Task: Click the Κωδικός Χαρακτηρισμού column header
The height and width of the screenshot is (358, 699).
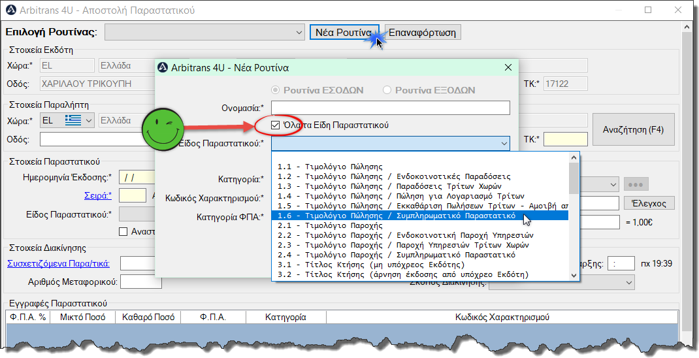Action: point(502,317)
